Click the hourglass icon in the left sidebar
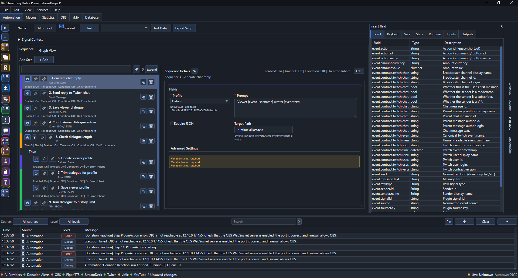The image size is (518, 278). click(x=5, y=68)
